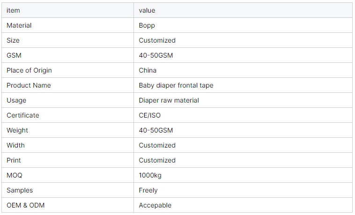Select the 'Freely' samples value
Screen dimensions: 355x215
[x=148, y=190]
